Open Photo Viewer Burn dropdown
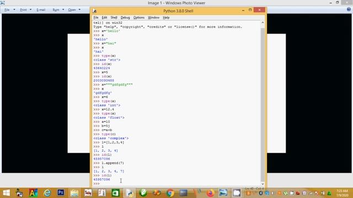Screen dimensions: 353x198 (x=58, y=10)
